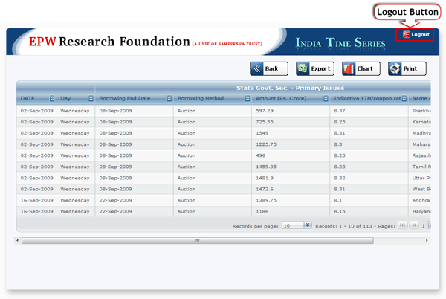Viewport: 446px width, 299px height.
Task: Click the Records per page input field
Action: click(292, 225)
